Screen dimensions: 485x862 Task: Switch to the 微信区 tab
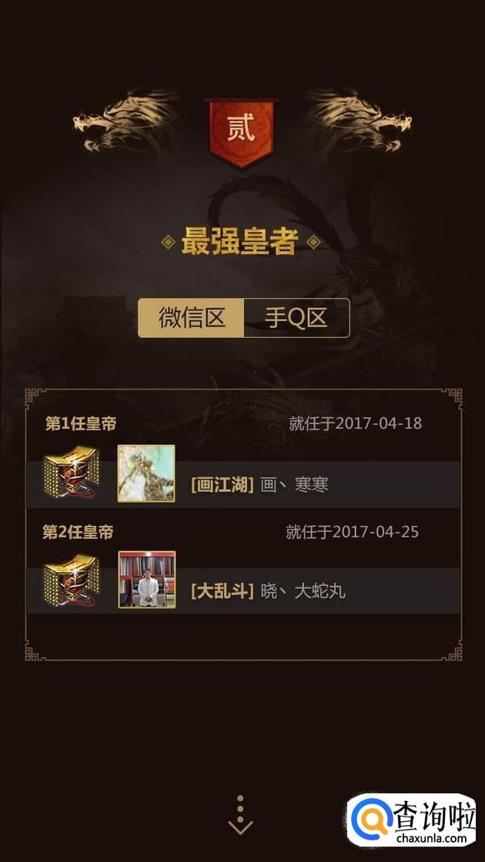(191, 318)
